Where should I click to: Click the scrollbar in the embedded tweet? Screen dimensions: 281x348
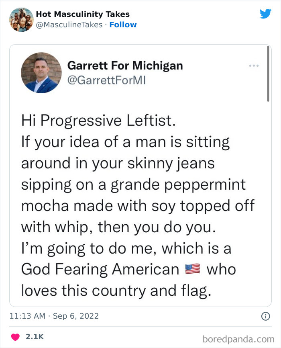point(267,74)
